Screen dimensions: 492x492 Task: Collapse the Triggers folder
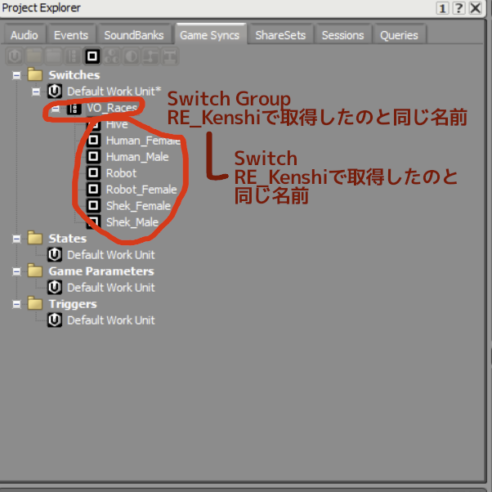[16, 304]
